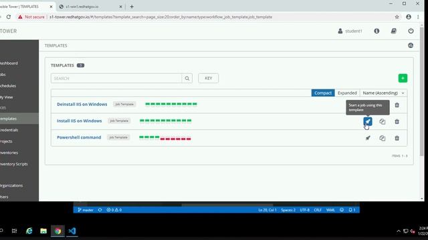This screenshot has width=428, height=240.
Task: Close the Ansible Tower Templates tab
Action: (51, 7)
